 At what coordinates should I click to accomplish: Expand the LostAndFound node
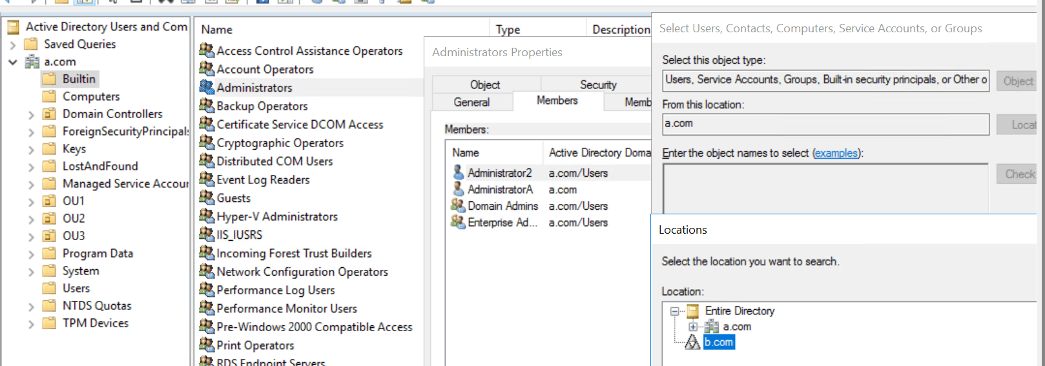(31, 167)
